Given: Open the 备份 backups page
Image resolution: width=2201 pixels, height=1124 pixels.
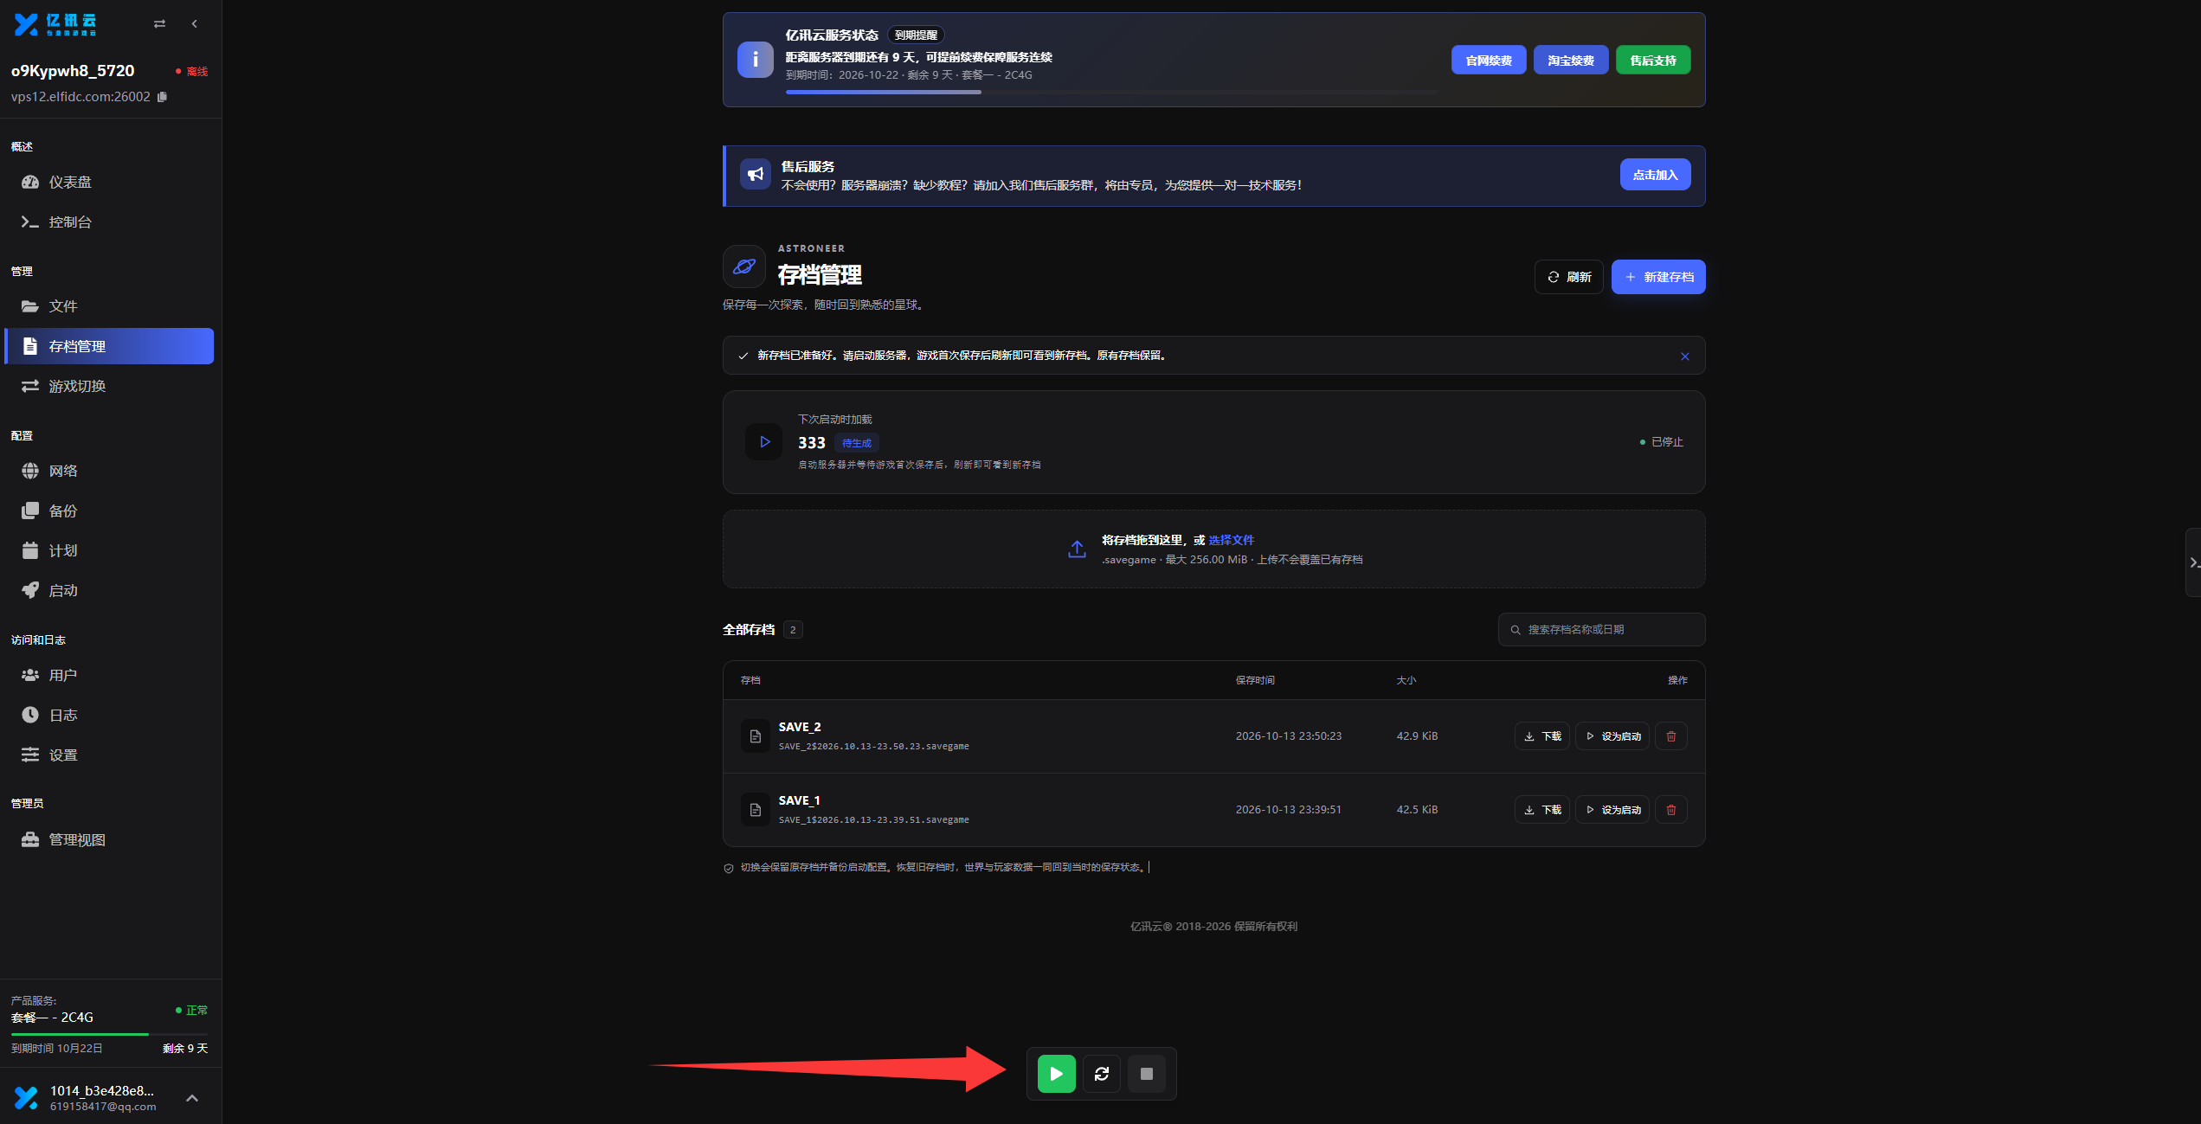Looking at the screenshot, I should point(109,511).
